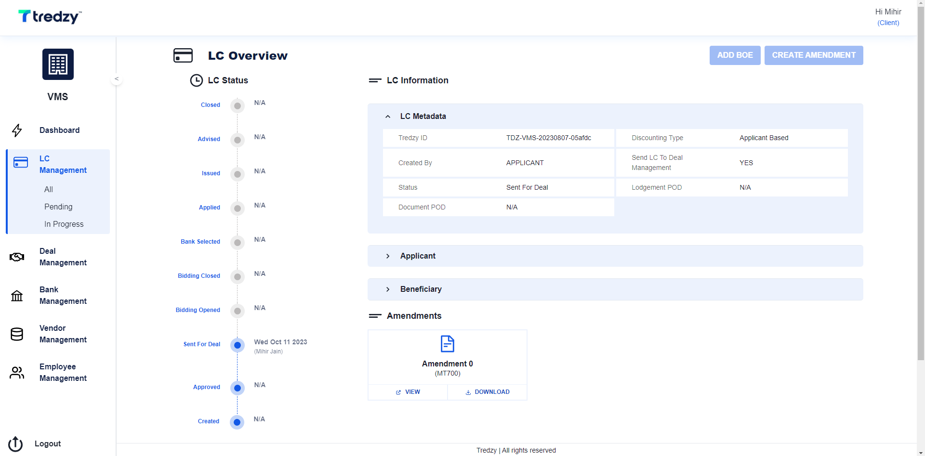Select Pending under LC Management

click(x=58, y=207)
